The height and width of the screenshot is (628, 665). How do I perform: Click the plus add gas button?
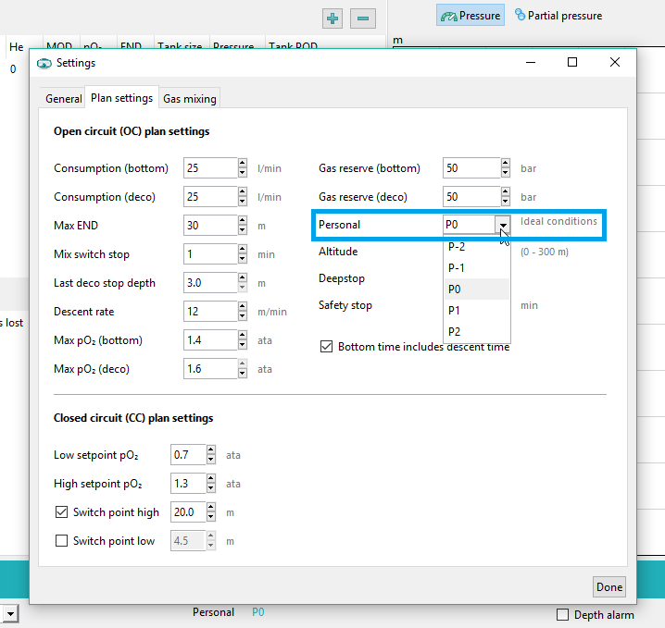tap(332, 18)
